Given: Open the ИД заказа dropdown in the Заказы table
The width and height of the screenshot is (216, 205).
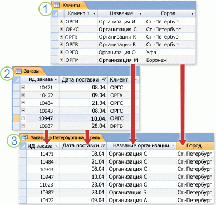Looking at the screenshot, I should 56,80.
